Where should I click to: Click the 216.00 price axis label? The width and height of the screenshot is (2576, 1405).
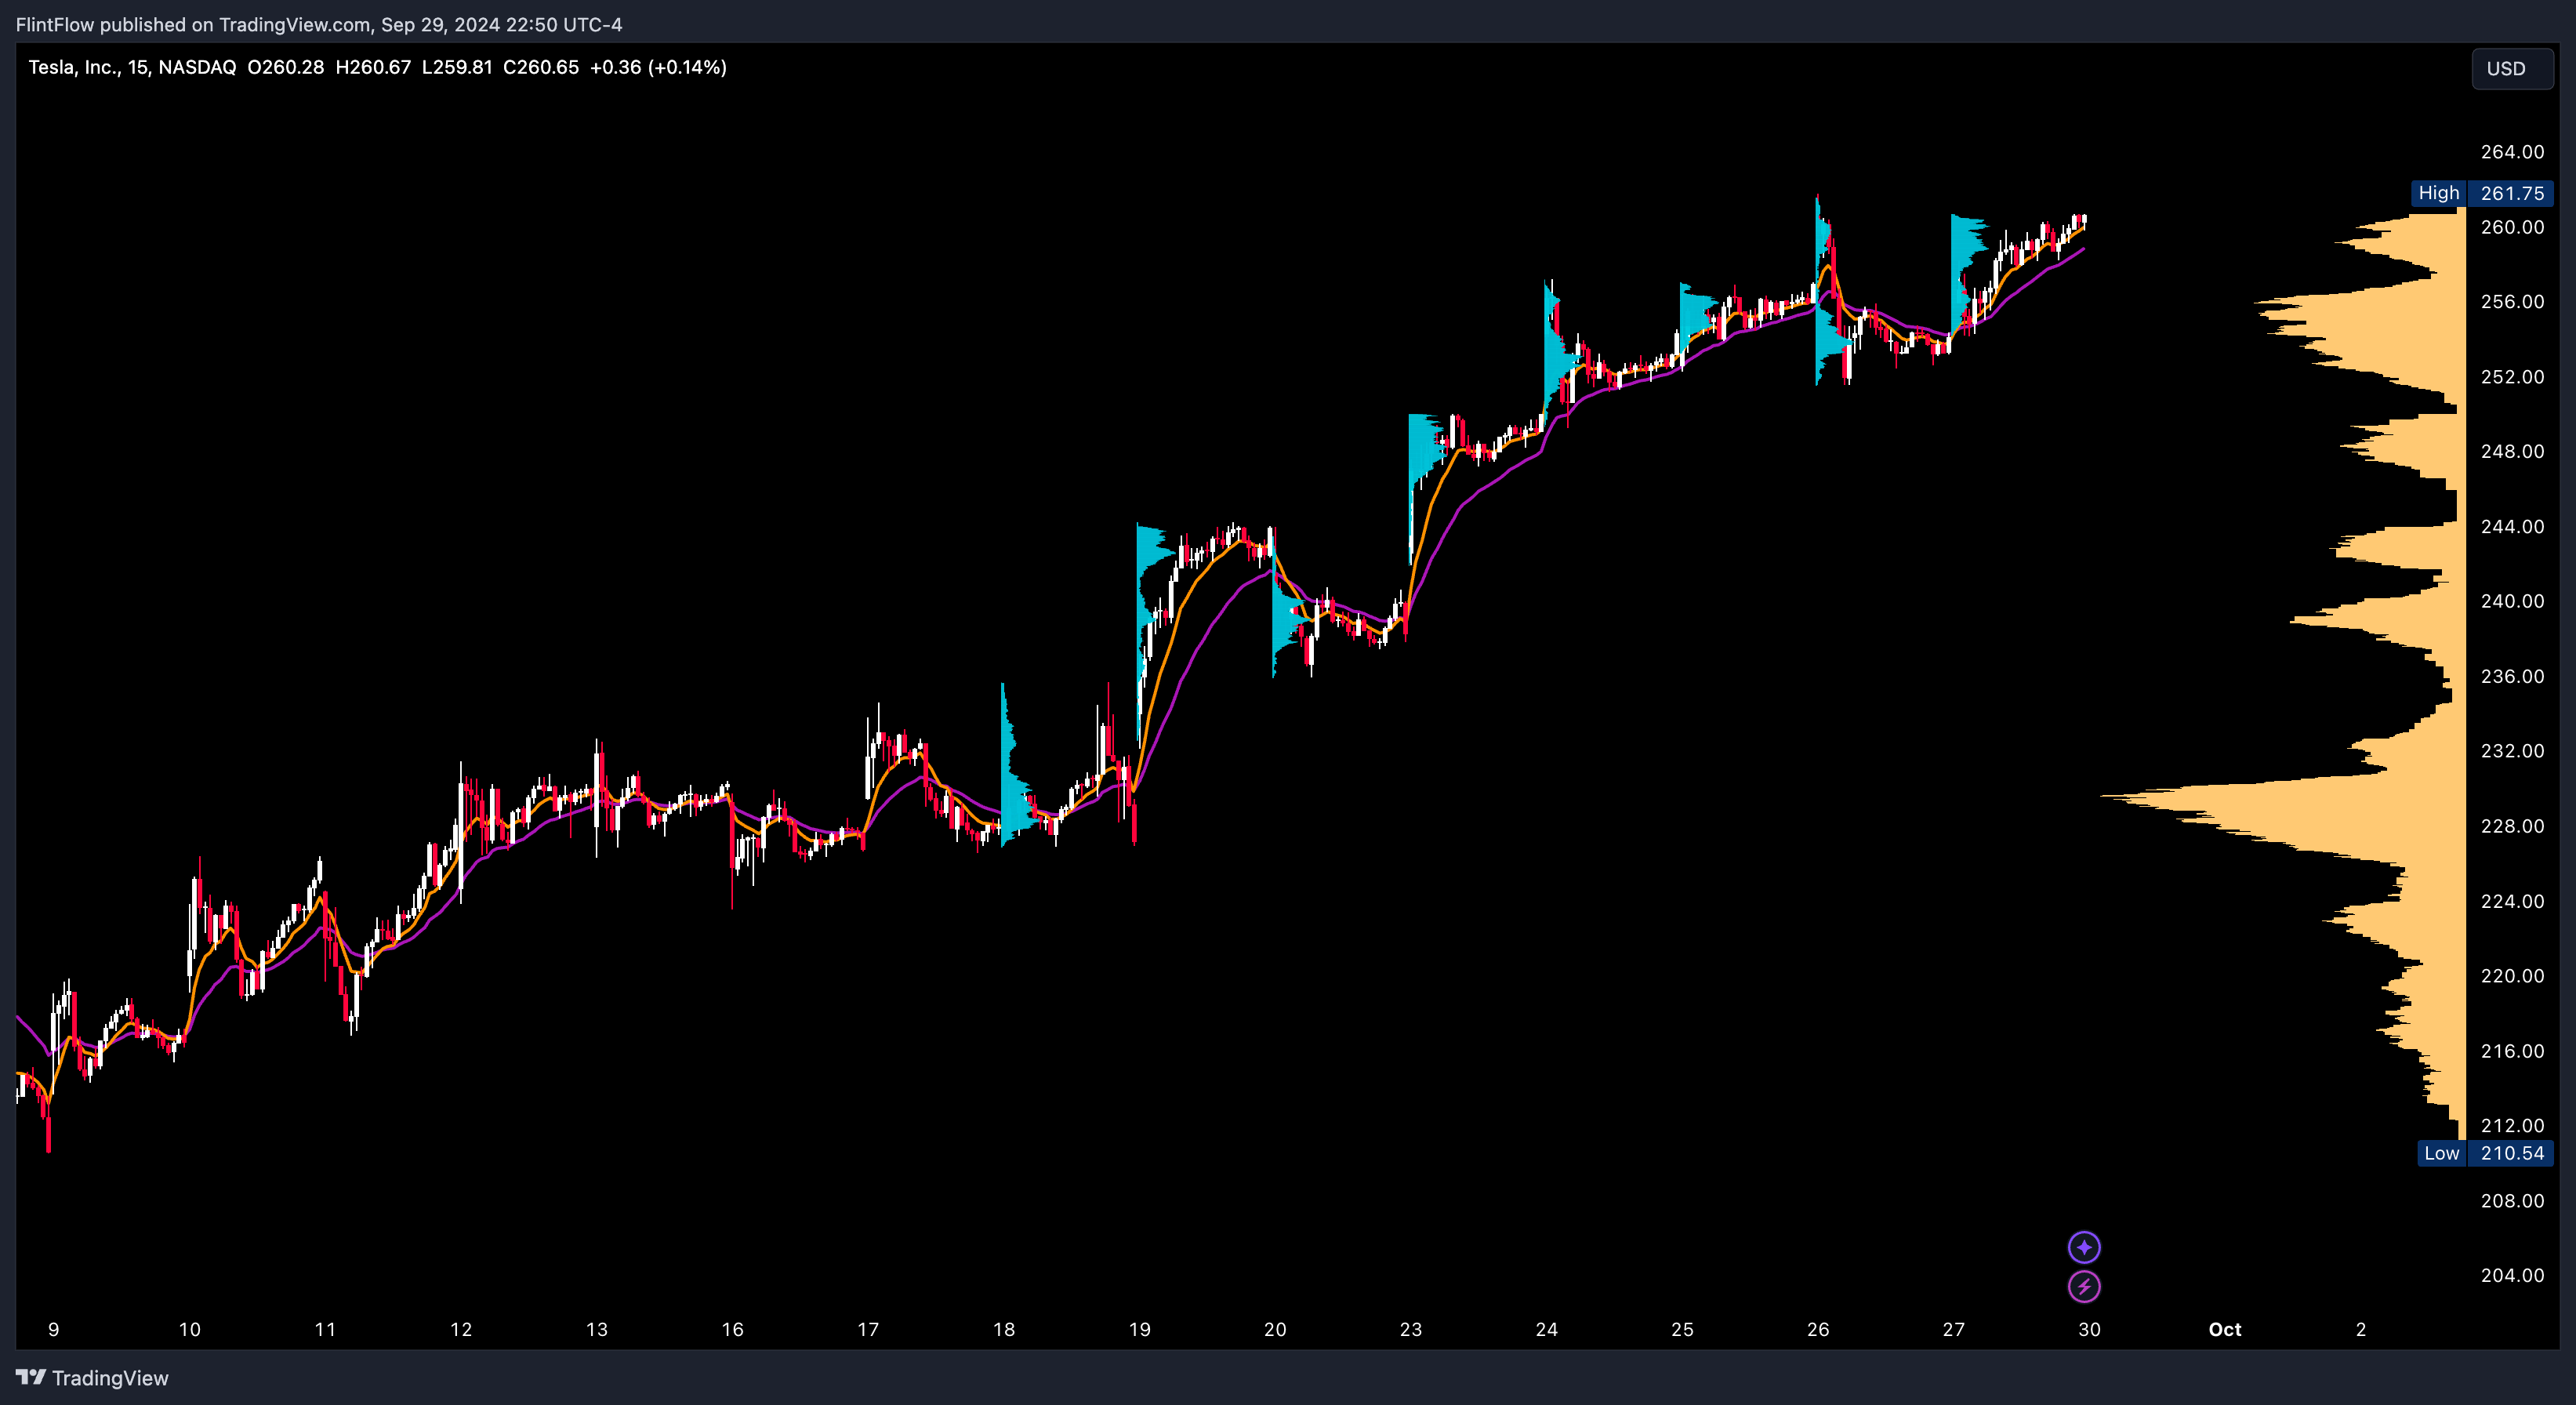tap(2512, 1051)
